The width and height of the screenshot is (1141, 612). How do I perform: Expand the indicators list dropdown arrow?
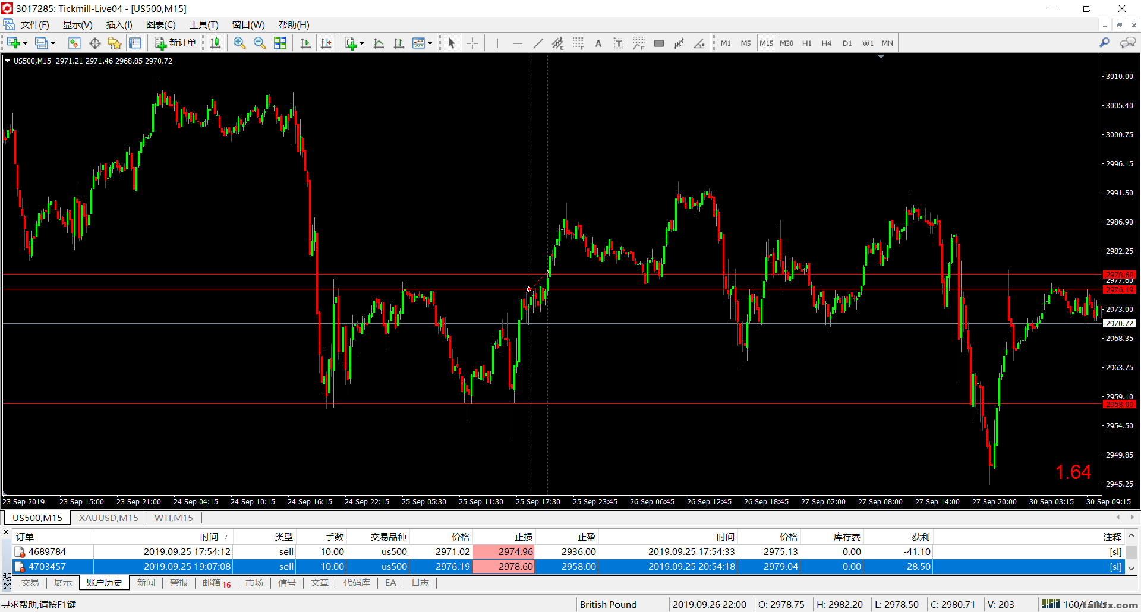[x=361, y=43]
